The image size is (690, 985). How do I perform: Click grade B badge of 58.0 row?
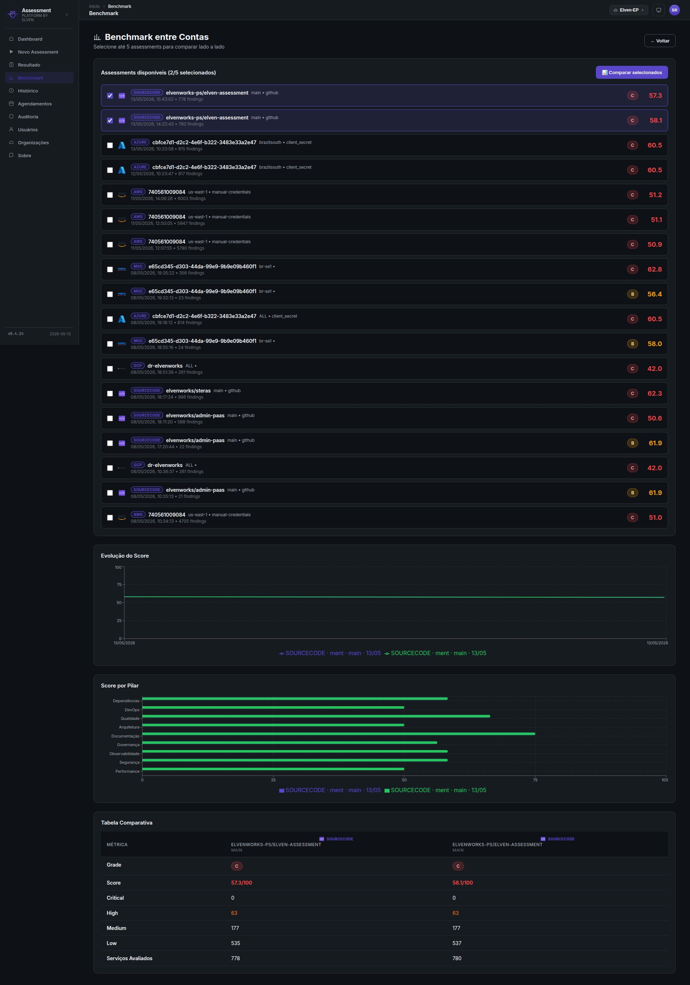point(632,344)
